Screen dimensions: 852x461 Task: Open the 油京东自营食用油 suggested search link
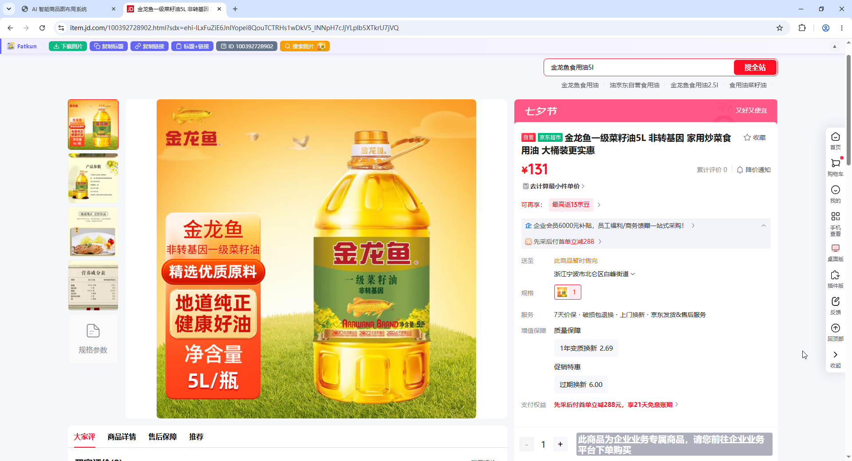[635, 85]
